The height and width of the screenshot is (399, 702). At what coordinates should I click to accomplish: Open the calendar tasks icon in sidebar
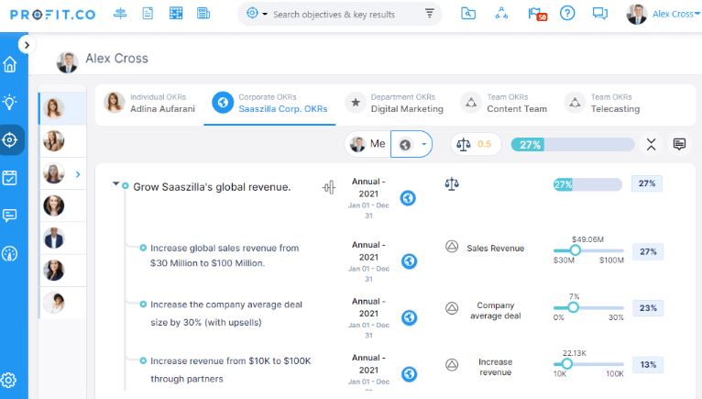click(x=10, y=178)
